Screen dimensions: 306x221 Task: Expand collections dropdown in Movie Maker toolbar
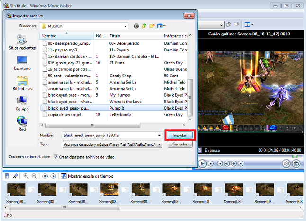221,25
